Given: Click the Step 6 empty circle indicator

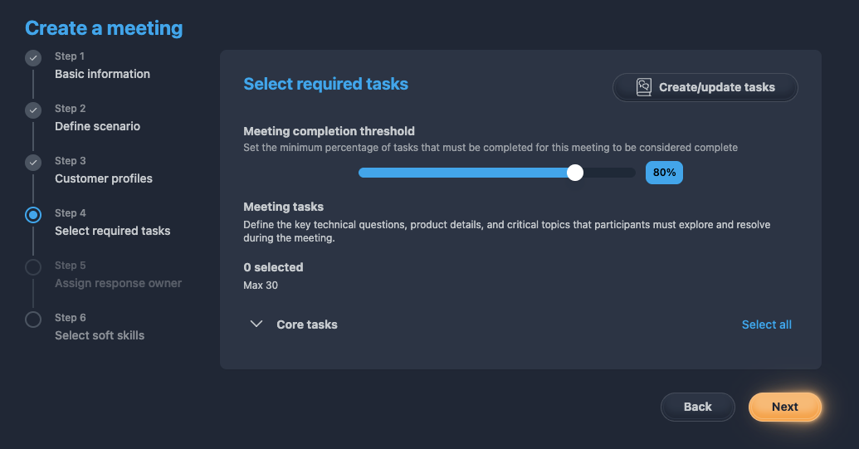Looking at the screenshot, I should (33, 320).
